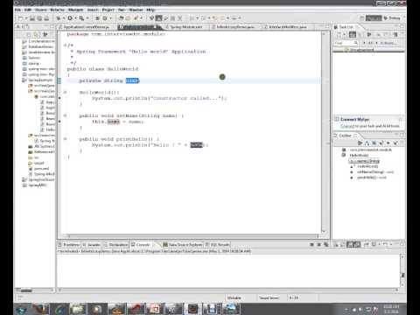Switch to the Javadoc tab
Screen dimensions: 420x315
[x=92, y=245]
